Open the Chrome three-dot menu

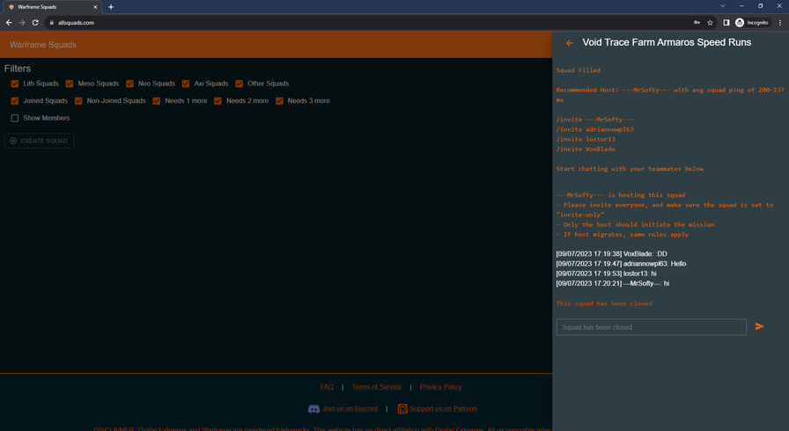point(780,23)
